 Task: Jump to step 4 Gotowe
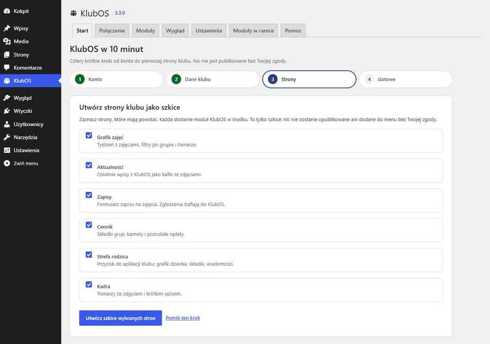[406, 79]
